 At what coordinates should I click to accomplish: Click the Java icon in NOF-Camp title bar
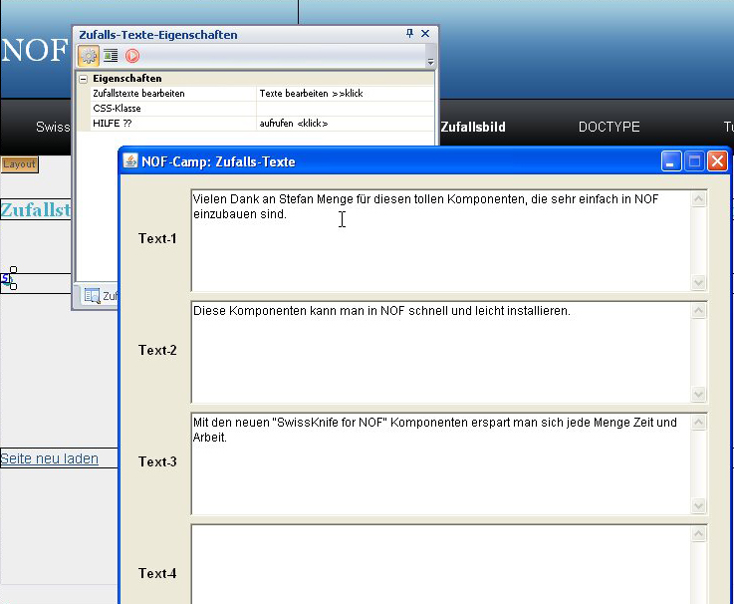(x=130, y=161)
